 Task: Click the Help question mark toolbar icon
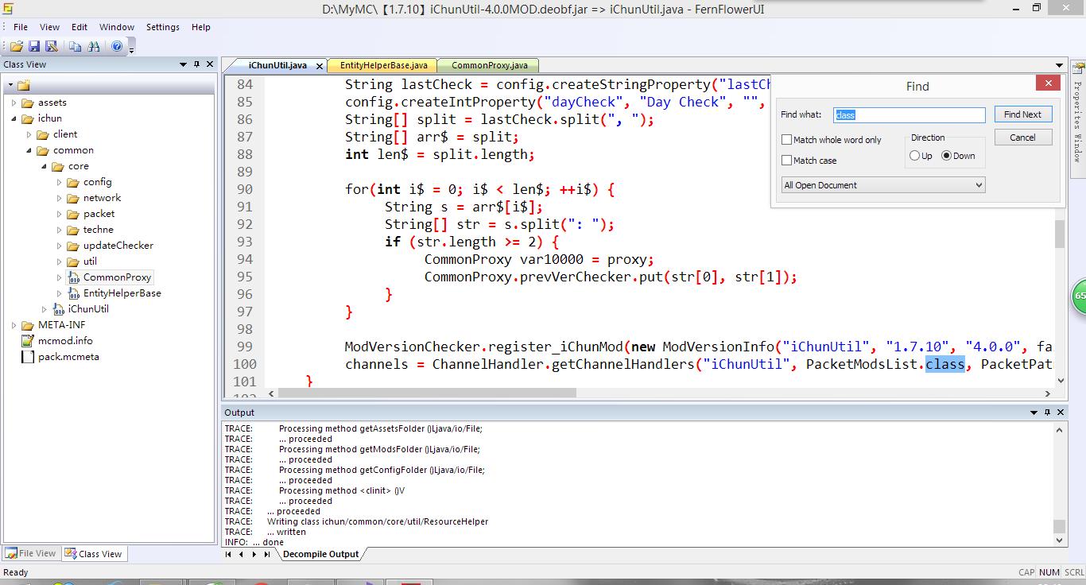117,47
